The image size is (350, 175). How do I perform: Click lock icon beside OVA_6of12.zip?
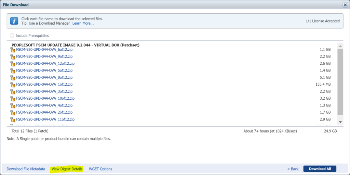[13, 50]
